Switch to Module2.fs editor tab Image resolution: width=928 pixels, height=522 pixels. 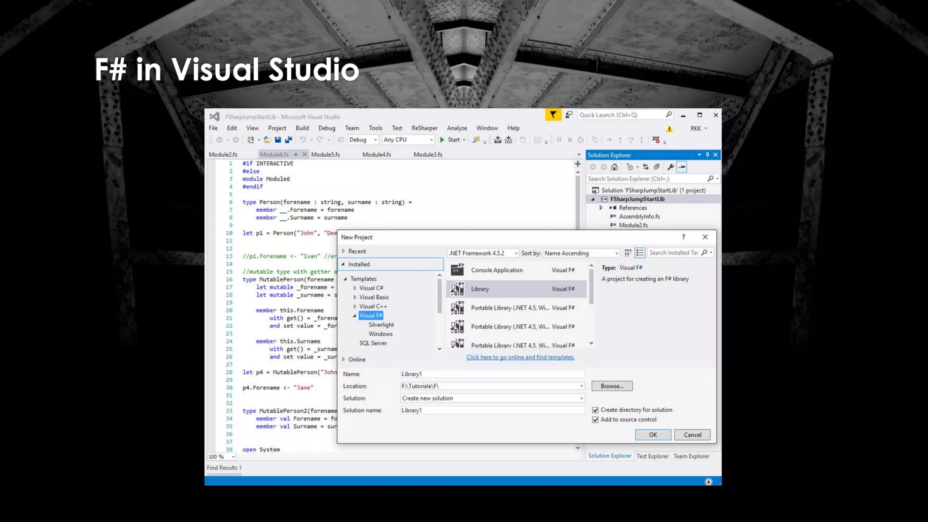tap(223, 155)
